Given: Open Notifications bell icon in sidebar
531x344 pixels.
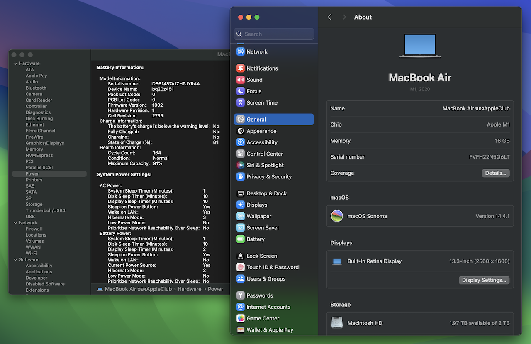Looking at the screenshot, I should (241, 68).
